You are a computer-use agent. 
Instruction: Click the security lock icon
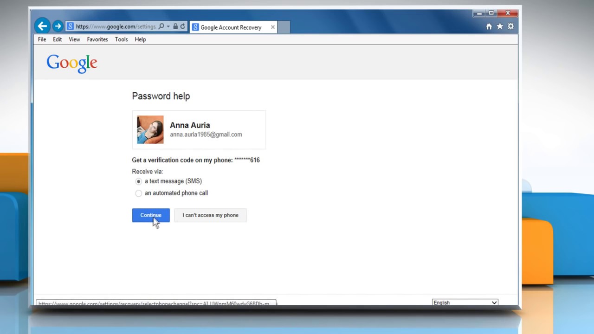click(175, 26)
